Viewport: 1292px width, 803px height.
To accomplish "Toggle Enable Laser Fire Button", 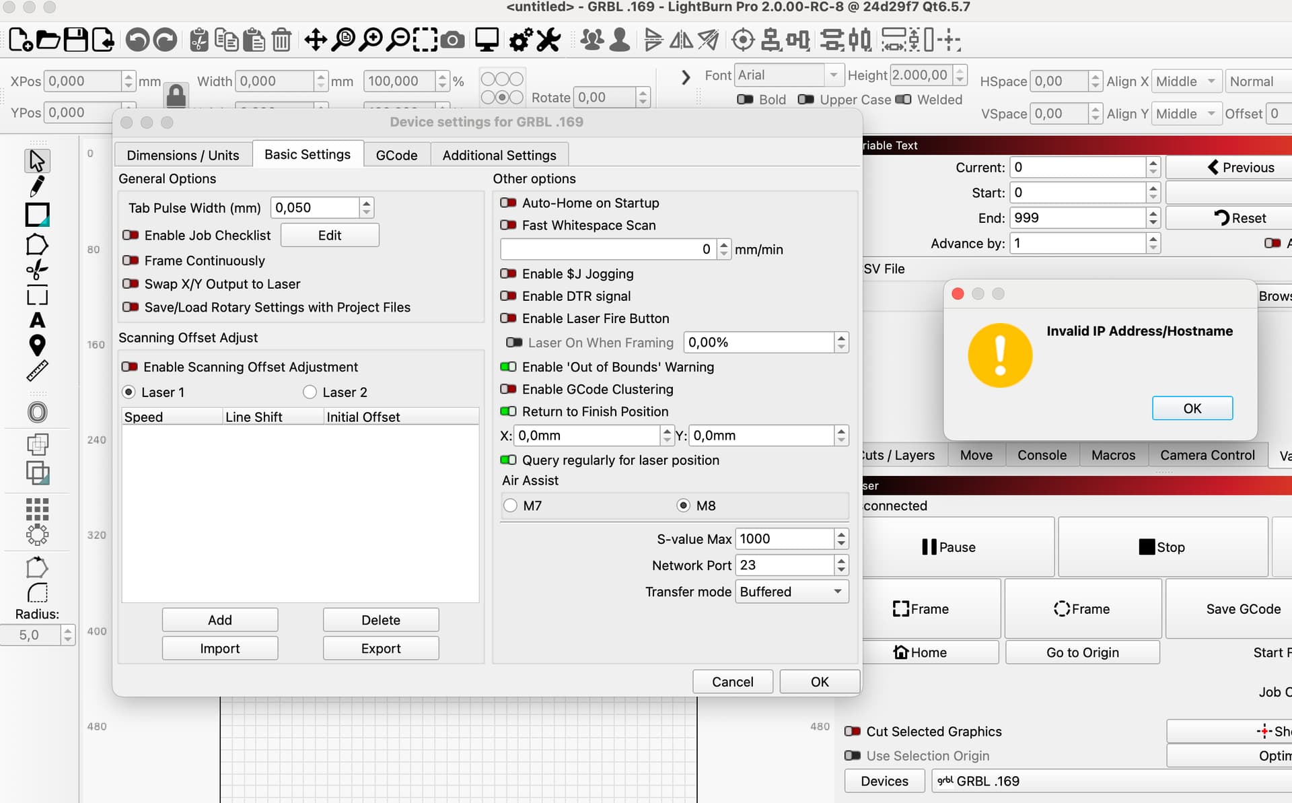I will (x=508, y=318).
